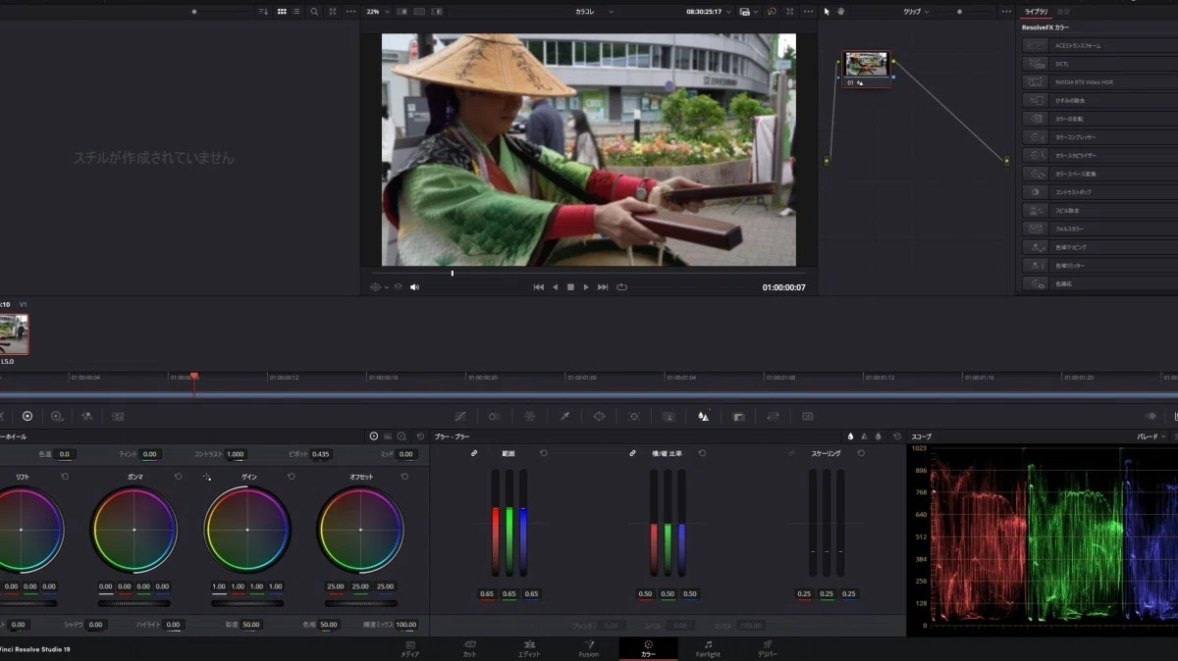Toggle the H/V ratio channel link

click(633, 453)
